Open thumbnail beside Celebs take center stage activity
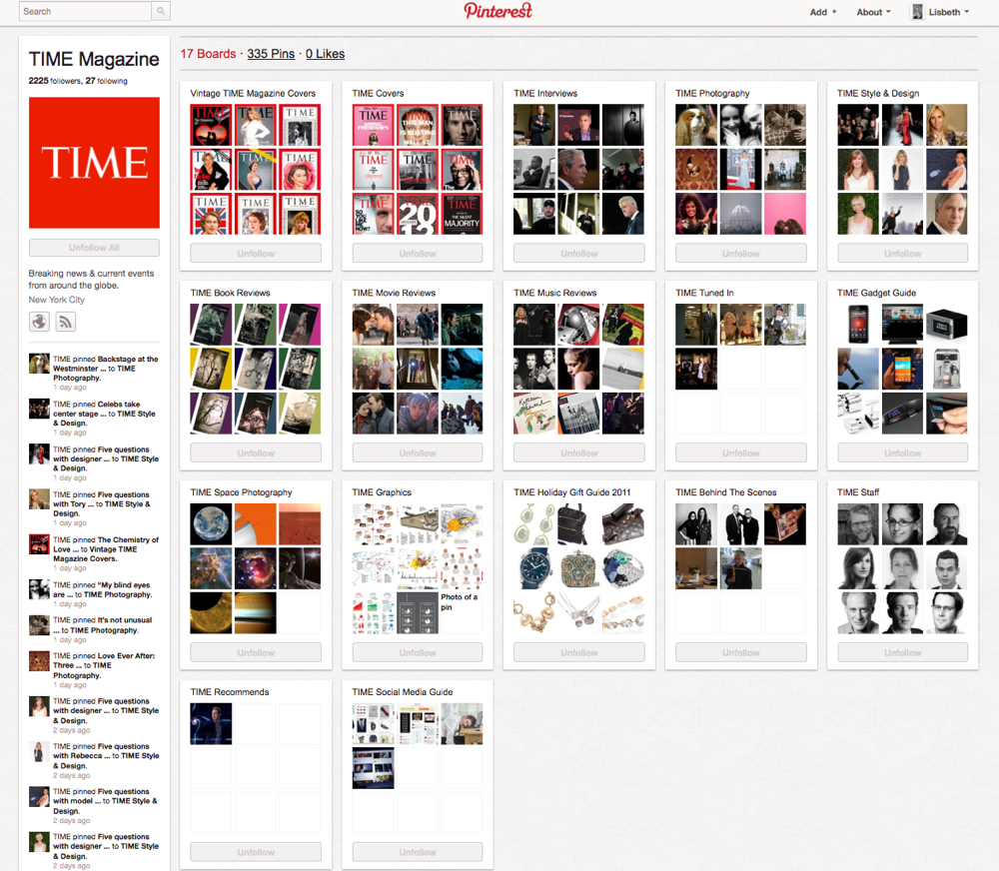Screen dimensions: 999x871 pos(39,409)
